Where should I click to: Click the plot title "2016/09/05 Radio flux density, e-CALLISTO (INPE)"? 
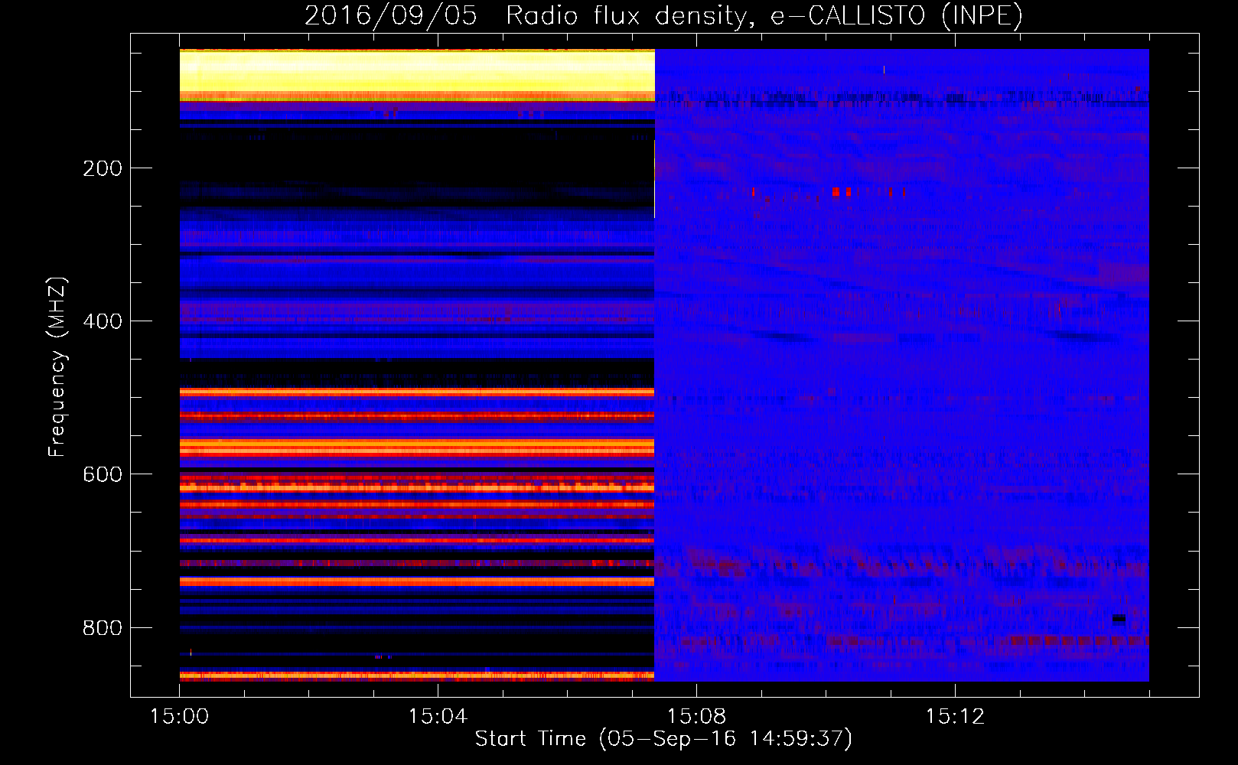coord(663,15)
